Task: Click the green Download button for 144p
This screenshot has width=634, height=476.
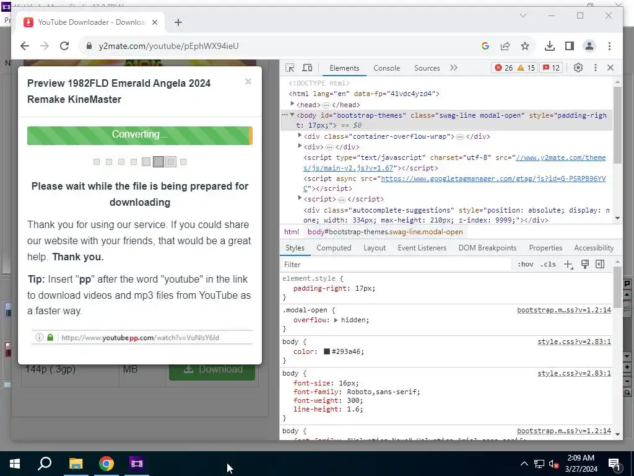Action: pos(212,369)
